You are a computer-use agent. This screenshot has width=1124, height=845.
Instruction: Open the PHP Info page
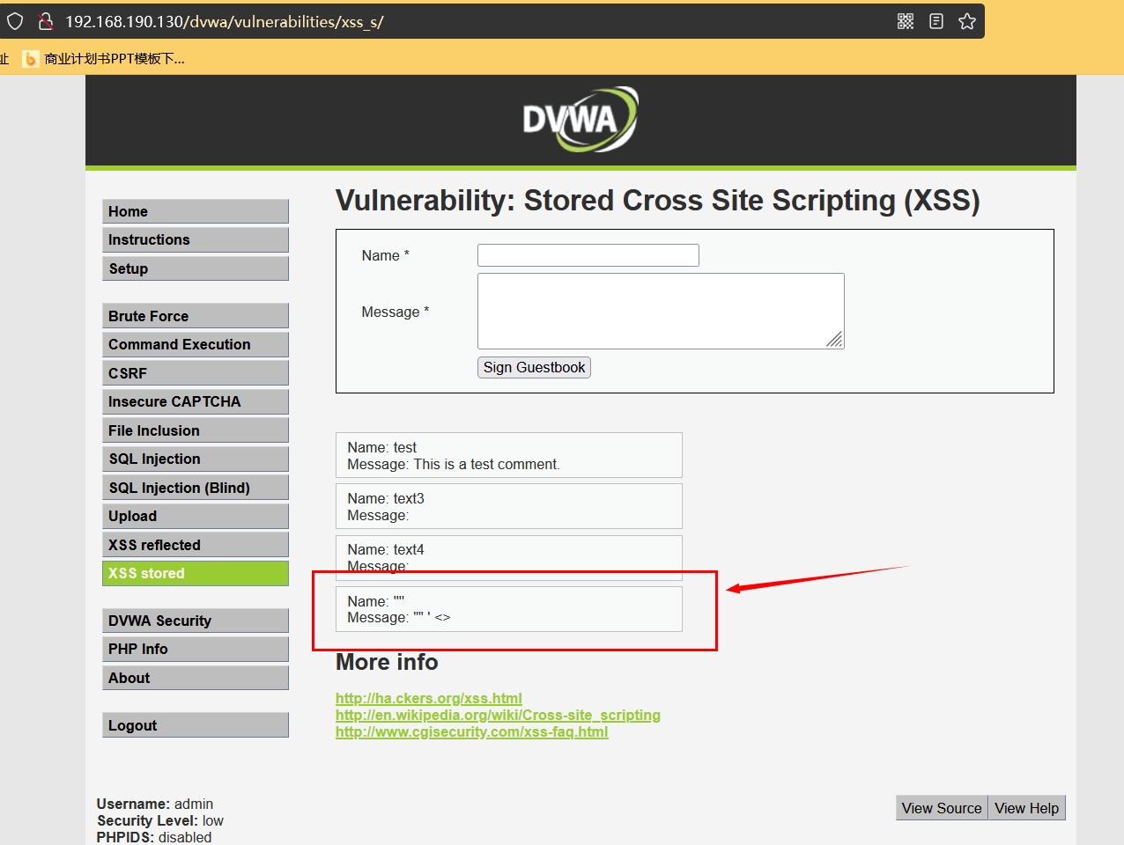pyautogui.click(x=196, y=649)
